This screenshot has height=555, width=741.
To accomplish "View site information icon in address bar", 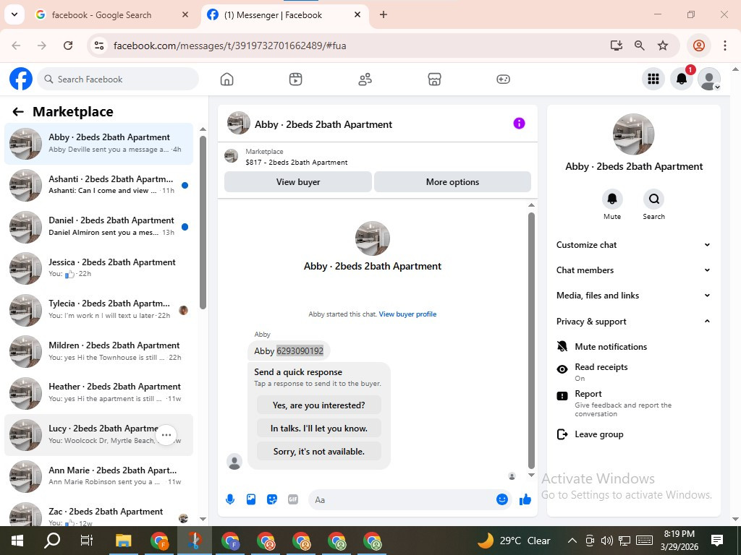I will click(x=98, y=46).
